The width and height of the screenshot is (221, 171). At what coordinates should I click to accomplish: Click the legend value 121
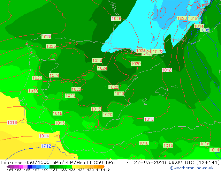(x=10, y=170)
